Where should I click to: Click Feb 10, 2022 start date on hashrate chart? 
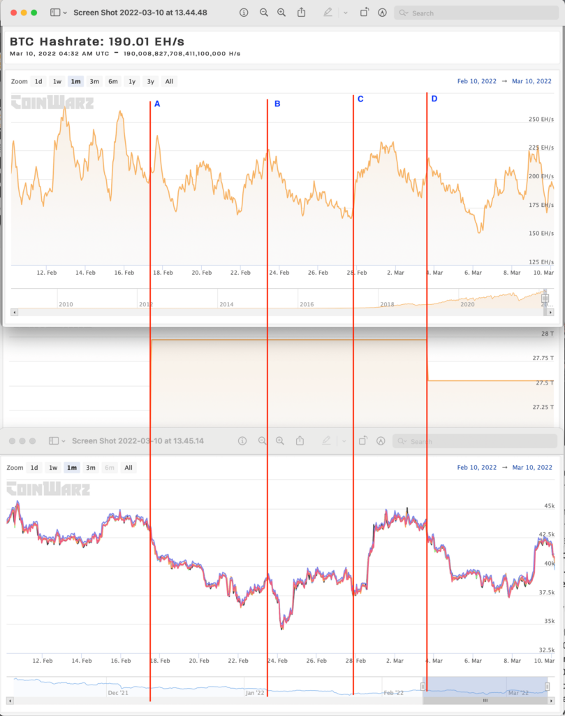click(477, 81)
